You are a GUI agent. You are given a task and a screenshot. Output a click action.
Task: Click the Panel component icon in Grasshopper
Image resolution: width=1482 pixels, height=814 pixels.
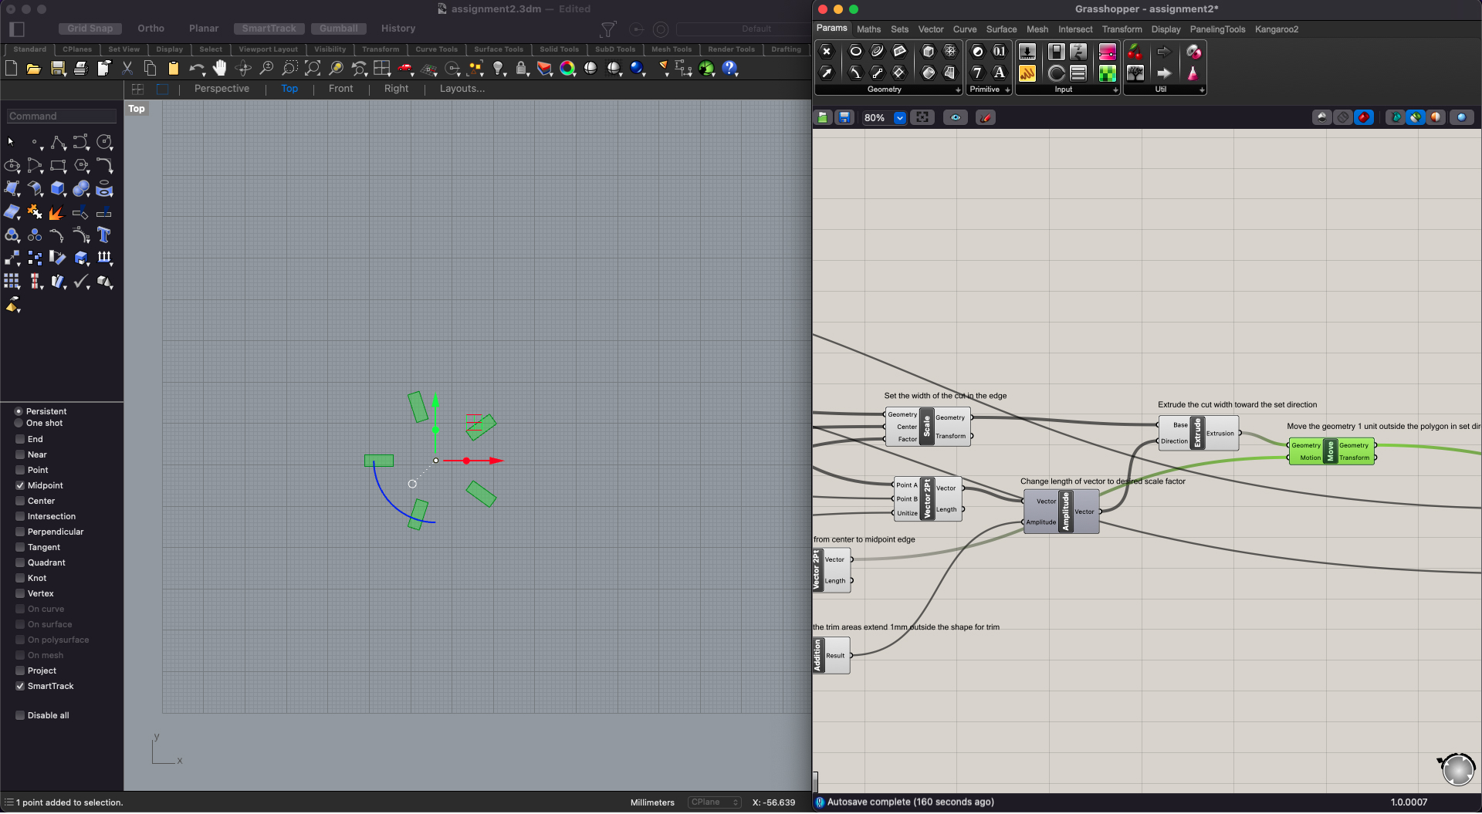click(1078, 74)
